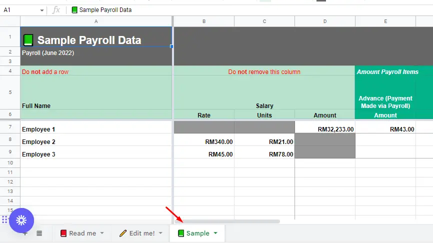The image size is (433, 244).
Task: Click the green book icon on Sample tab
Action: tap(181, 233)
